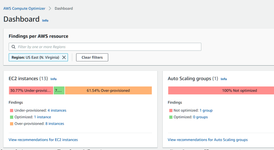The image size is (274, 150).
Task: Type in the Filter by Regions field
Action: pos(106,47)
